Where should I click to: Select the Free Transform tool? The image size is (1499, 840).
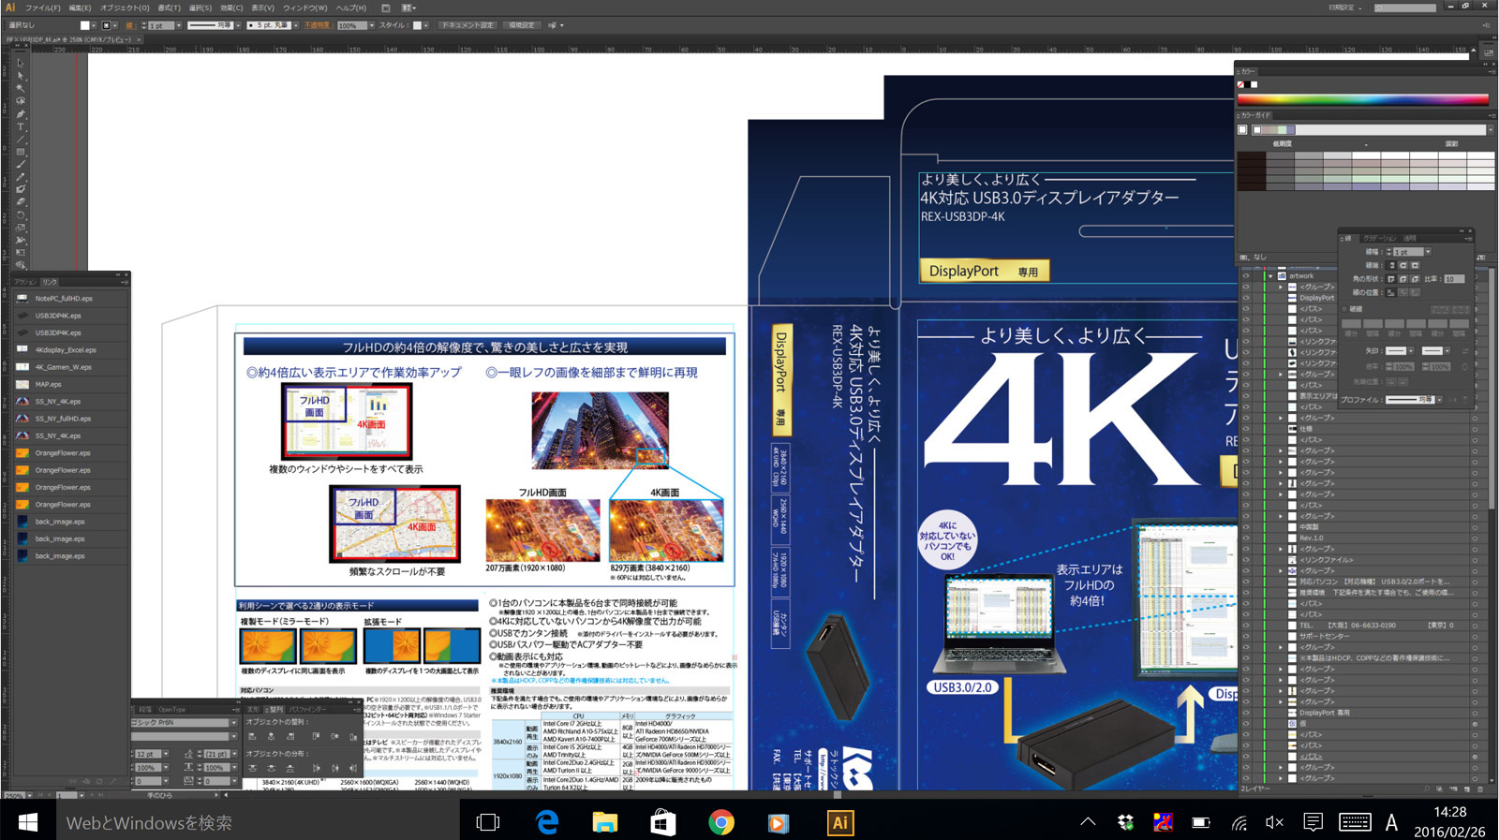[20, 252]
